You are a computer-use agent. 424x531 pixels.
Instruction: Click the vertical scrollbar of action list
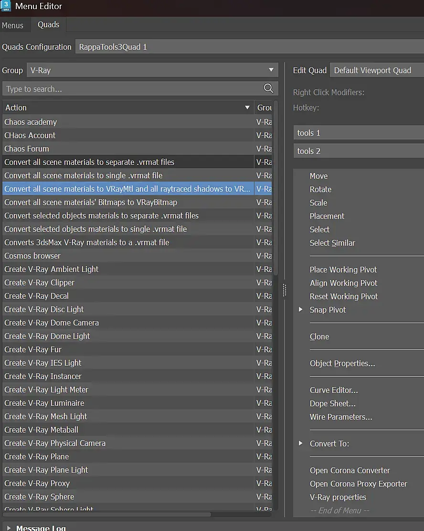[276, 188]
